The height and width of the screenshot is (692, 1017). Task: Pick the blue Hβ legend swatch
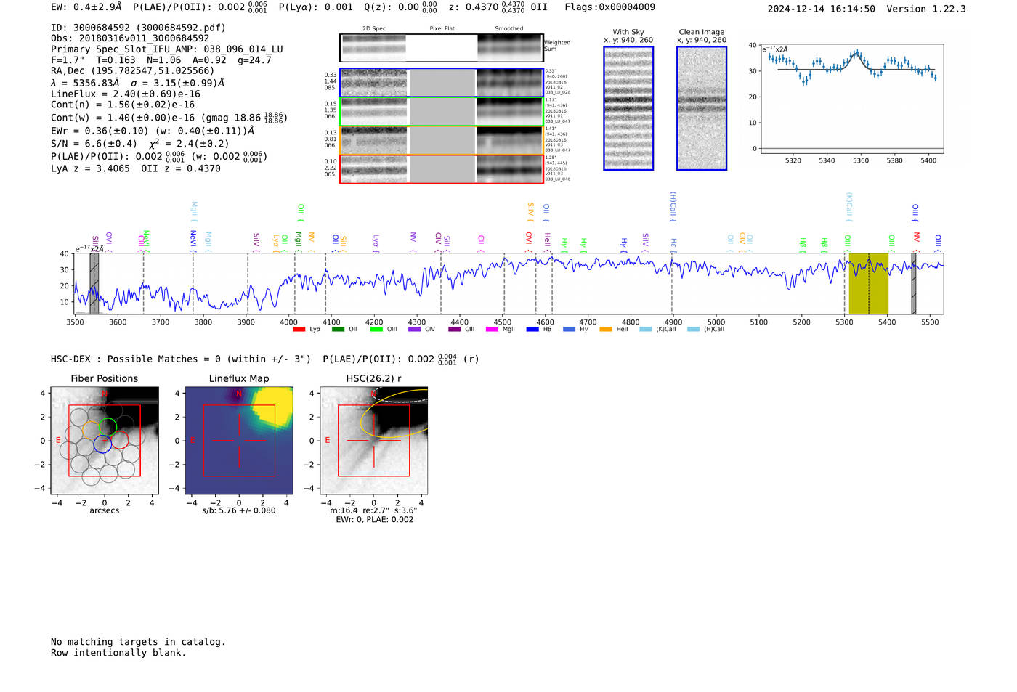532,330
